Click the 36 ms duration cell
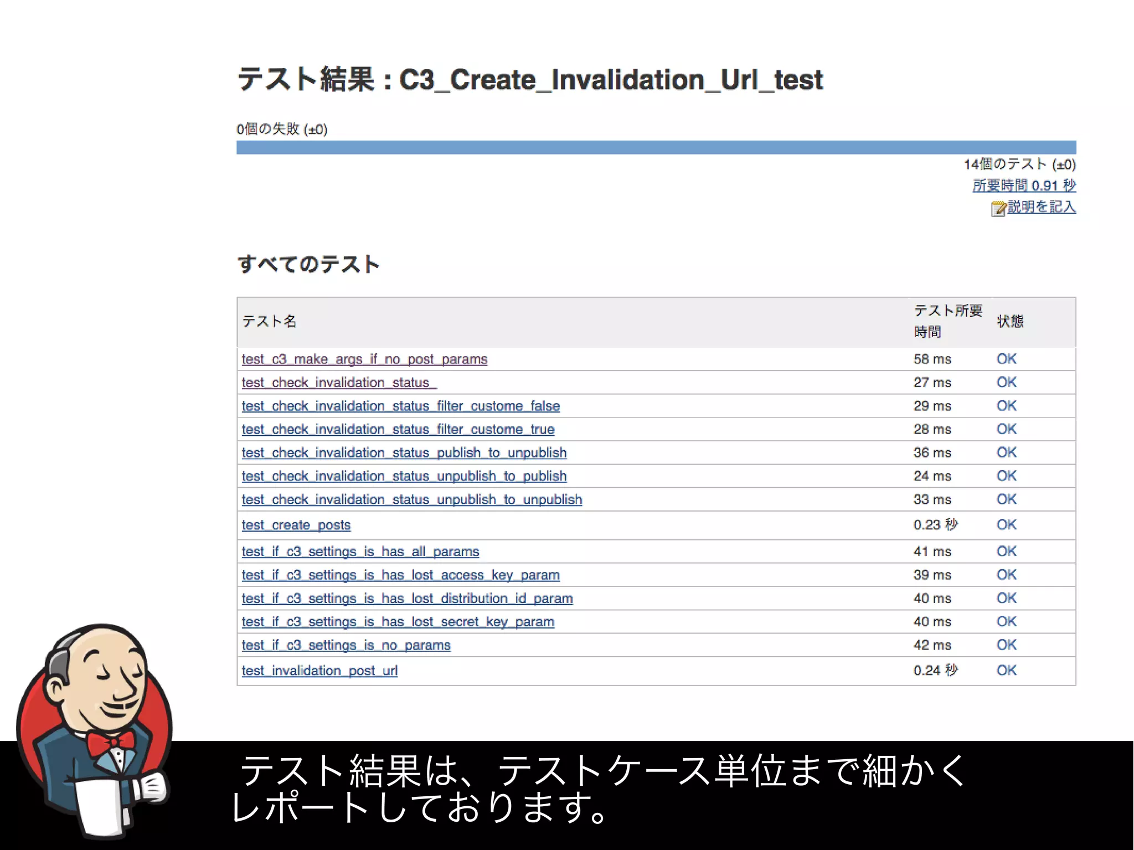This screenshot has width=1134, height=850. (932, 452)
